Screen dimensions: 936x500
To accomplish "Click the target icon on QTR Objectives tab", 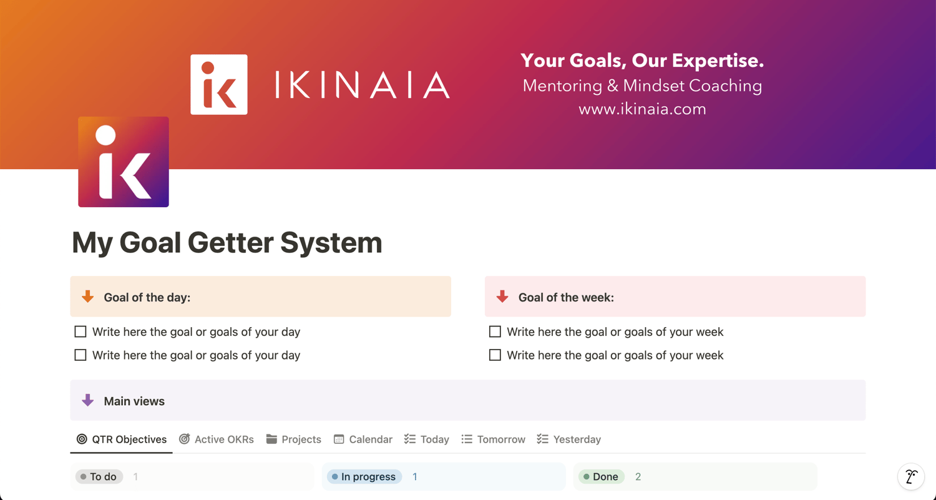I will point(82,439).
